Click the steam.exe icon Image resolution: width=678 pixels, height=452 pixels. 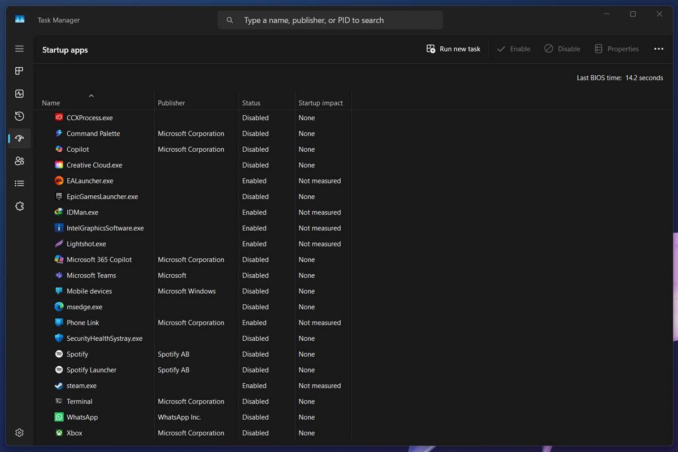point(59,386)
